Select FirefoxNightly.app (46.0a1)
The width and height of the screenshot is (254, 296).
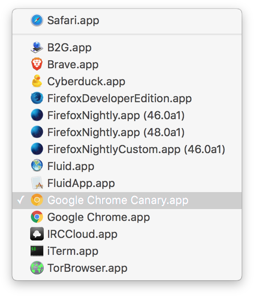point(127,115)
